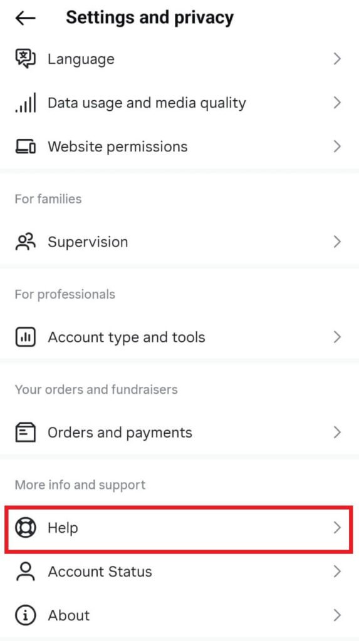Tap the Help lifebuoy icon
Image resolution: width=359 pixels, height=641 pixels.
pos(26,528)
